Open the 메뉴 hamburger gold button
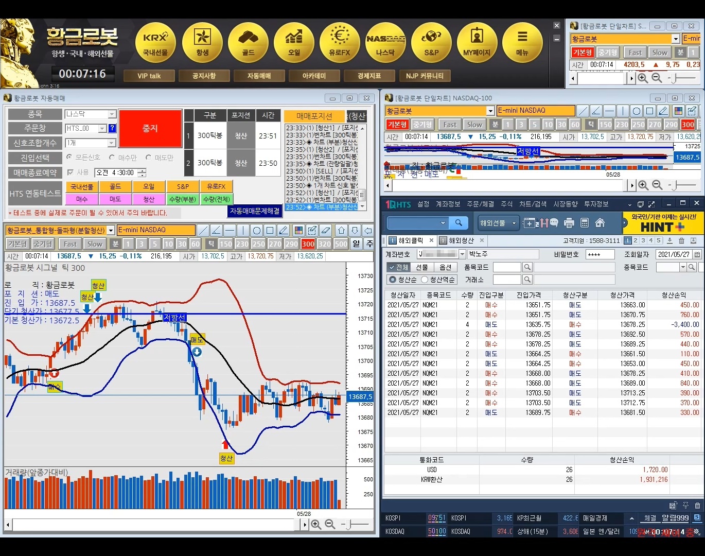705x556 pixels. click(x=522, y=43)
